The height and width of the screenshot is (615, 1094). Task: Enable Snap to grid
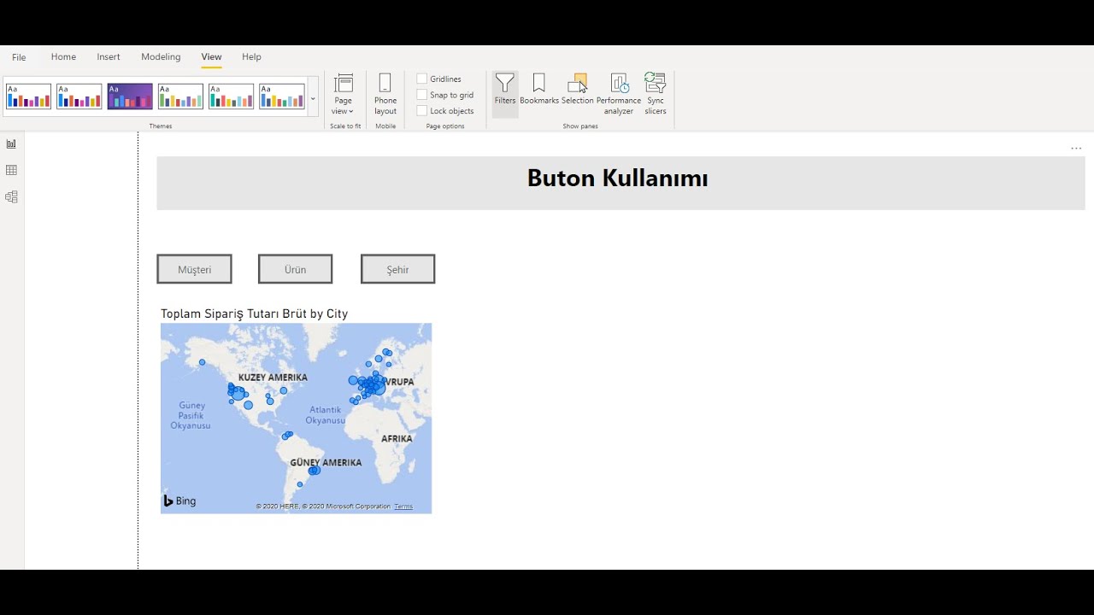(422, 95)
